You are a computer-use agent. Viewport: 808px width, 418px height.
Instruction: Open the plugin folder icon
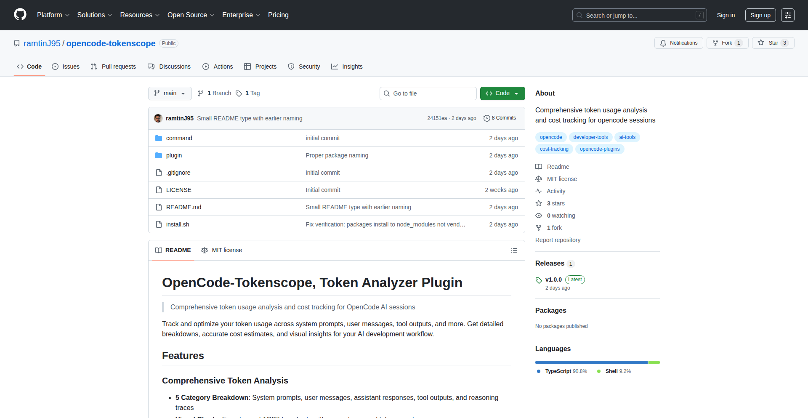pyautogui.click(x=159, y=155)
